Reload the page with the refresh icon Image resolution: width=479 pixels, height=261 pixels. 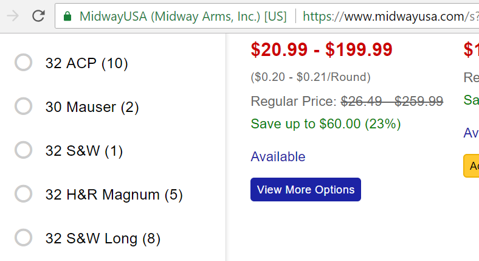pos(38,16)
